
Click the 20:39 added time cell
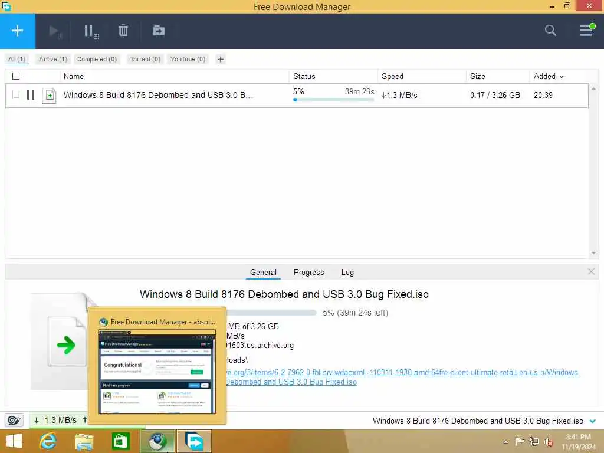tap(543, 95)
